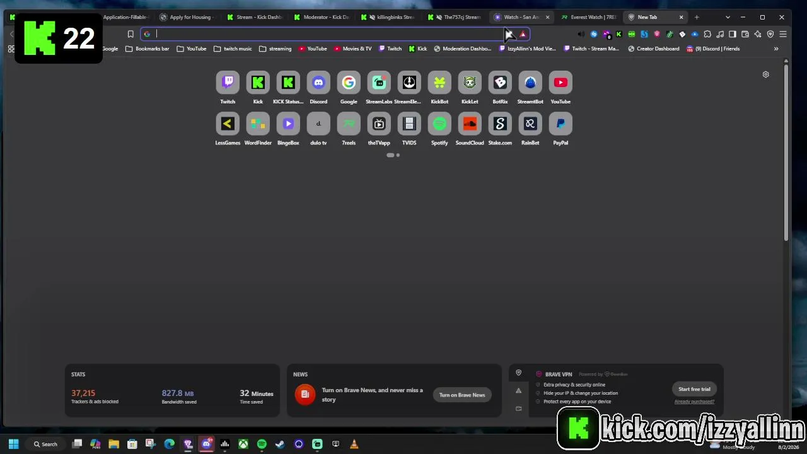The image size is (807, 454).
Task: Expand the hidden bookmarks overflow chevron
Action: (776, 49)
